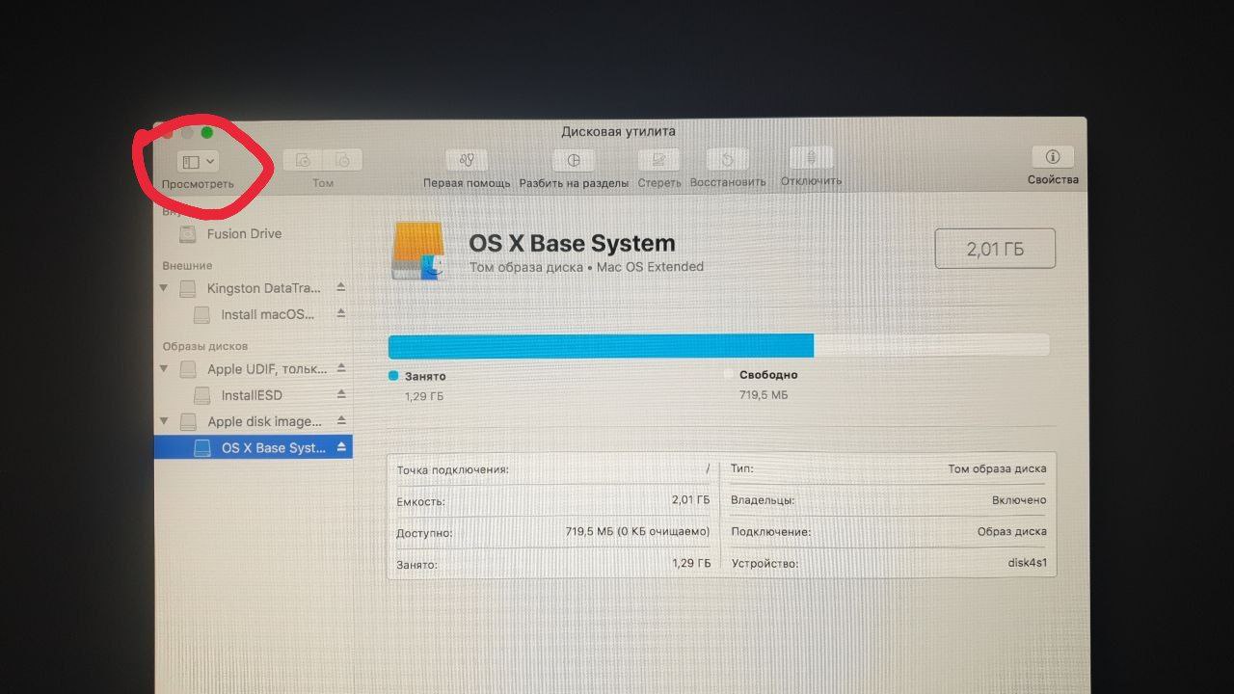
Task: Click the Тип volume type row
Action: click(x=888, y=468)
